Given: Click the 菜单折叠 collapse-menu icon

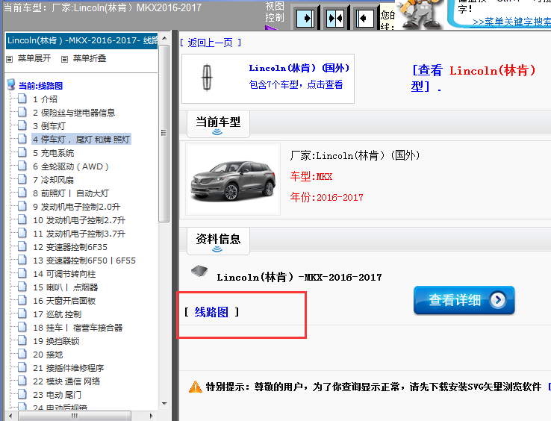Looking at the screenshot, I should click(64, 59).
